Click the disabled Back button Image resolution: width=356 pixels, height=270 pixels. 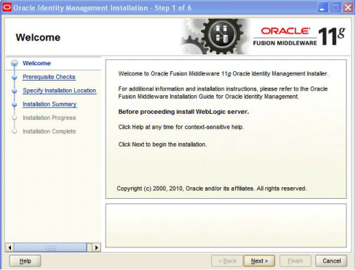click(x=227, y=261)
